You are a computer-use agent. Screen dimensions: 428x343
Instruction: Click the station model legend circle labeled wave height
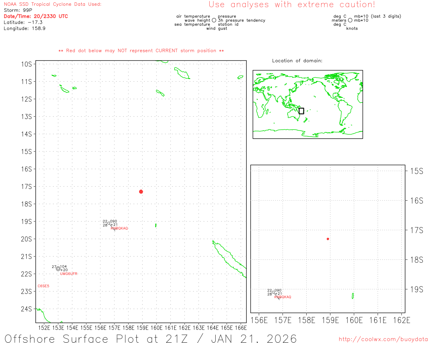pos(214,20)
